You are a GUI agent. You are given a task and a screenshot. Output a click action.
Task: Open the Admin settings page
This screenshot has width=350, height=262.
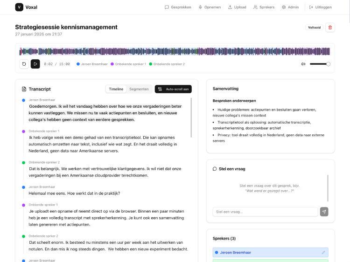click(x=290, y=7)
